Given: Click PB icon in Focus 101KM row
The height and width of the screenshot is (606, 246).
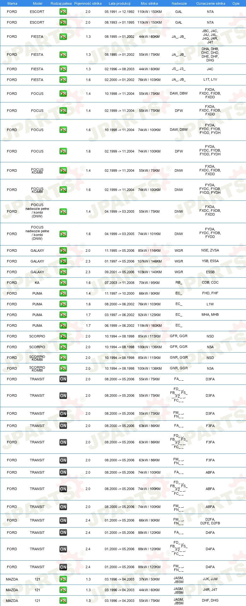Looking at the screenshot, I should [63, 234].
